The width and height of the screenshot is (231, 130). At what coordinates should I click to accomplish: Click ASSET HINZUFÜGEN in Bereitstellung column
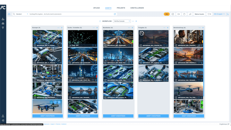pyautogui.click(x=189, y=116)
